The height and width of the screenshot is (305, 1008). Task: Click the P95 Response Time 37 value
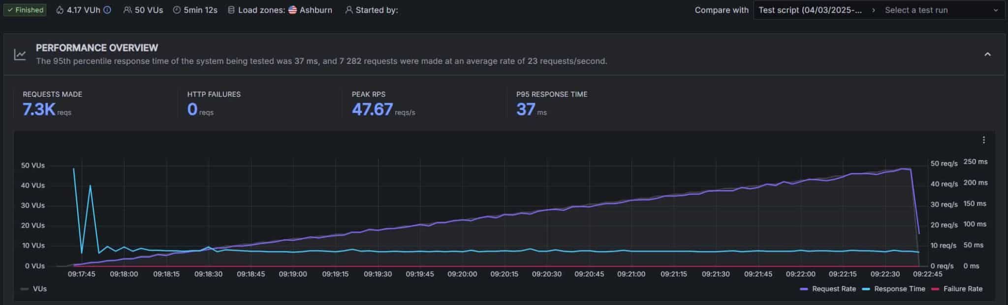[x=525, y=109]
